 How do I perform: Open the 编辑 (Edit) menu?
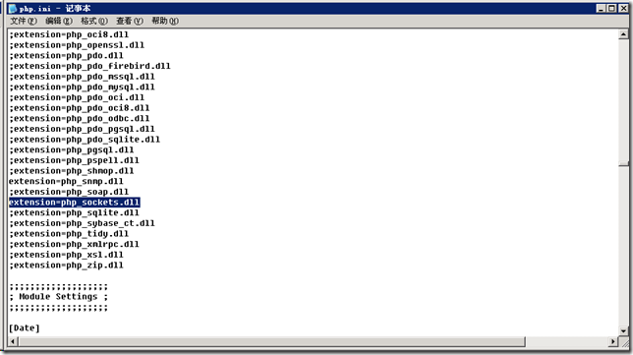tap(59, 21)
